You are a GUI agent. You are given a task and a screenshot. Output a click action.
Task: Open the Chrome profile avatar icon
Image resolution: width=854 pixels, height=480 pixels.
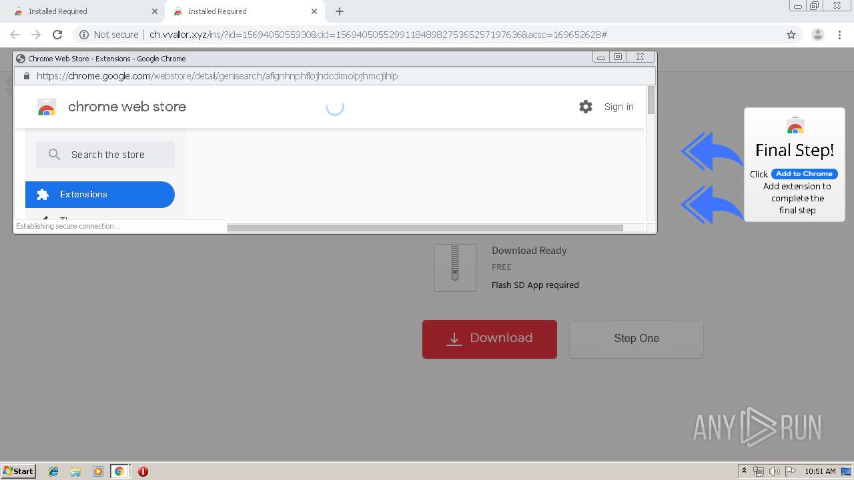click(817, 35)
